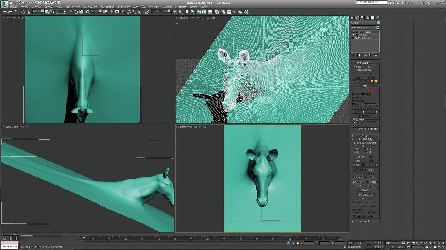446x250 pixels.
Task: Click the yellow-green cage color swatch
Action: click(376, 81)
